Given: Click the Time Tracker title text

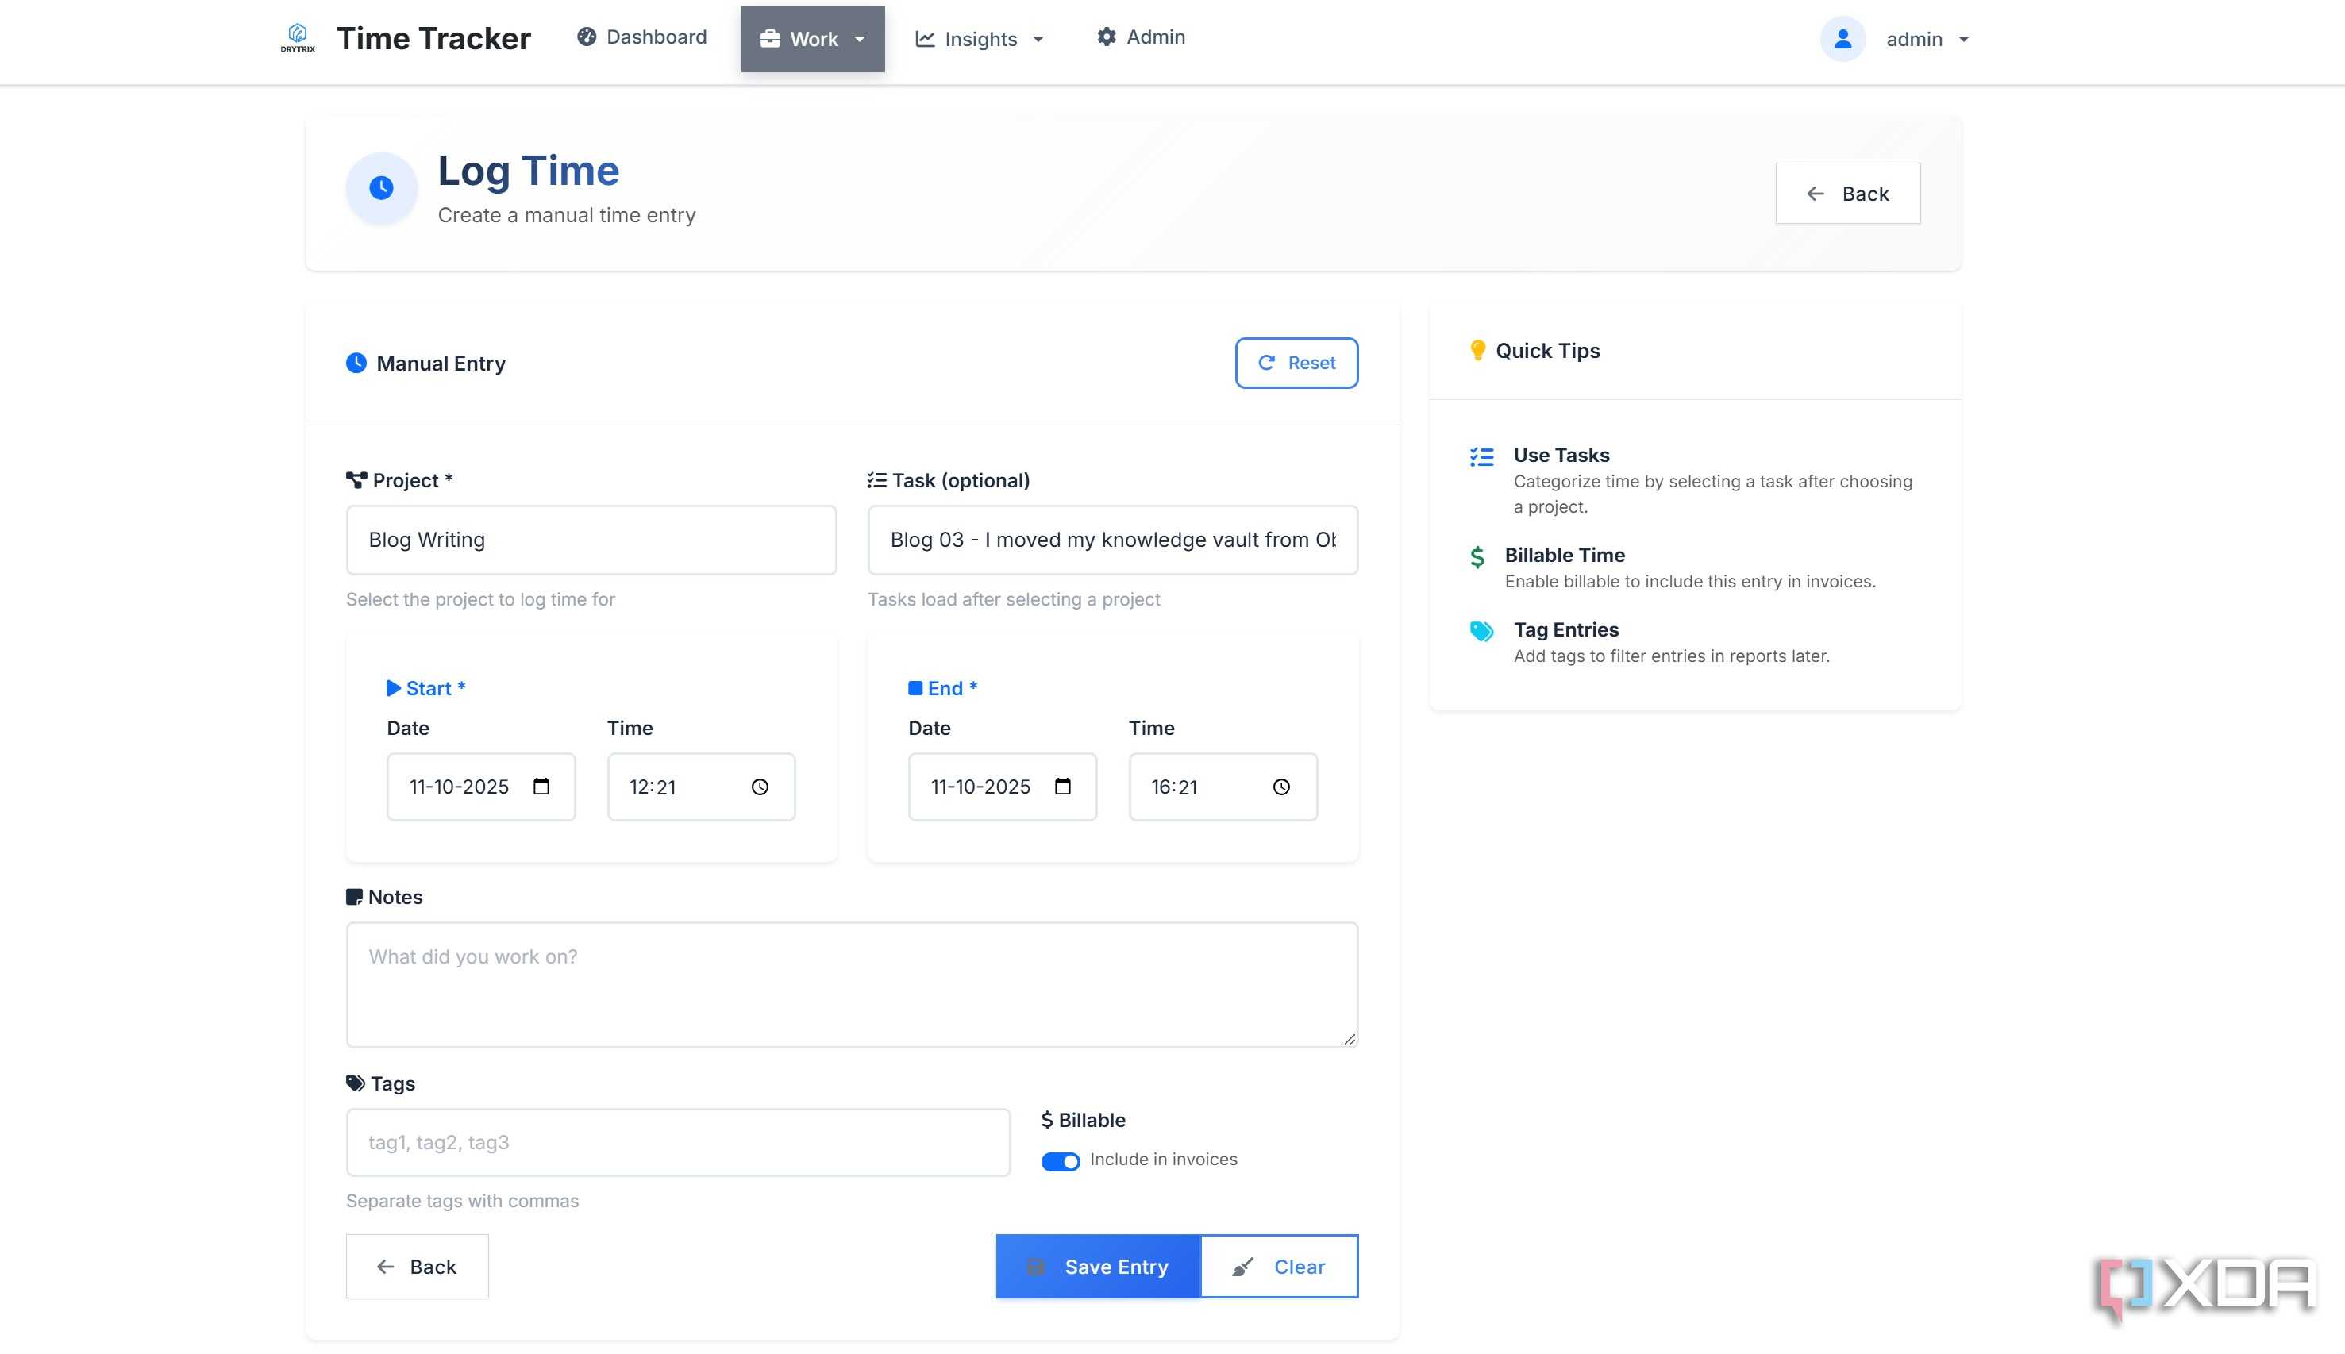Looking at the screenshot, I should click(x=433, y=38).
